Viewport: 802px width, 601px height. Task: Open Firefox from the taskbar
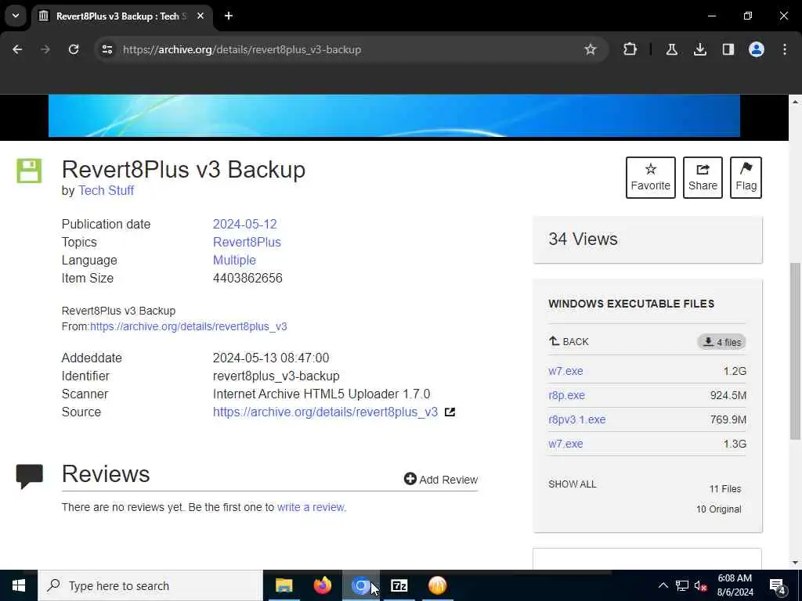coord(322,585)
